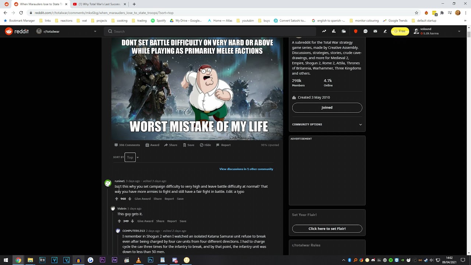This screenshot has width=471, height=265.
Task: Expand Community Options section
Action: tap(327, 124)
